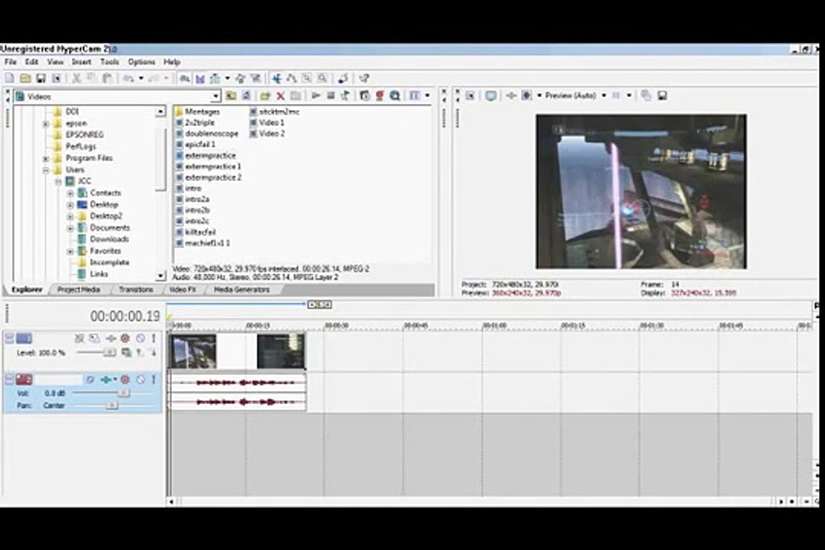Expand the Contacts tree node

point(70,193)
